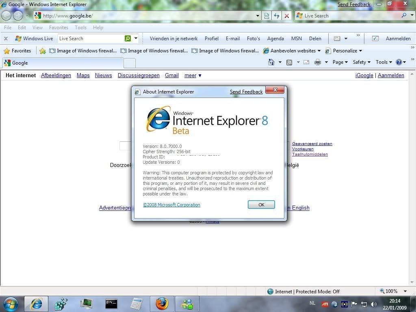Click the red Stop loading icon
The width and height of the screenshot is (416, 312).
(287, 16)
